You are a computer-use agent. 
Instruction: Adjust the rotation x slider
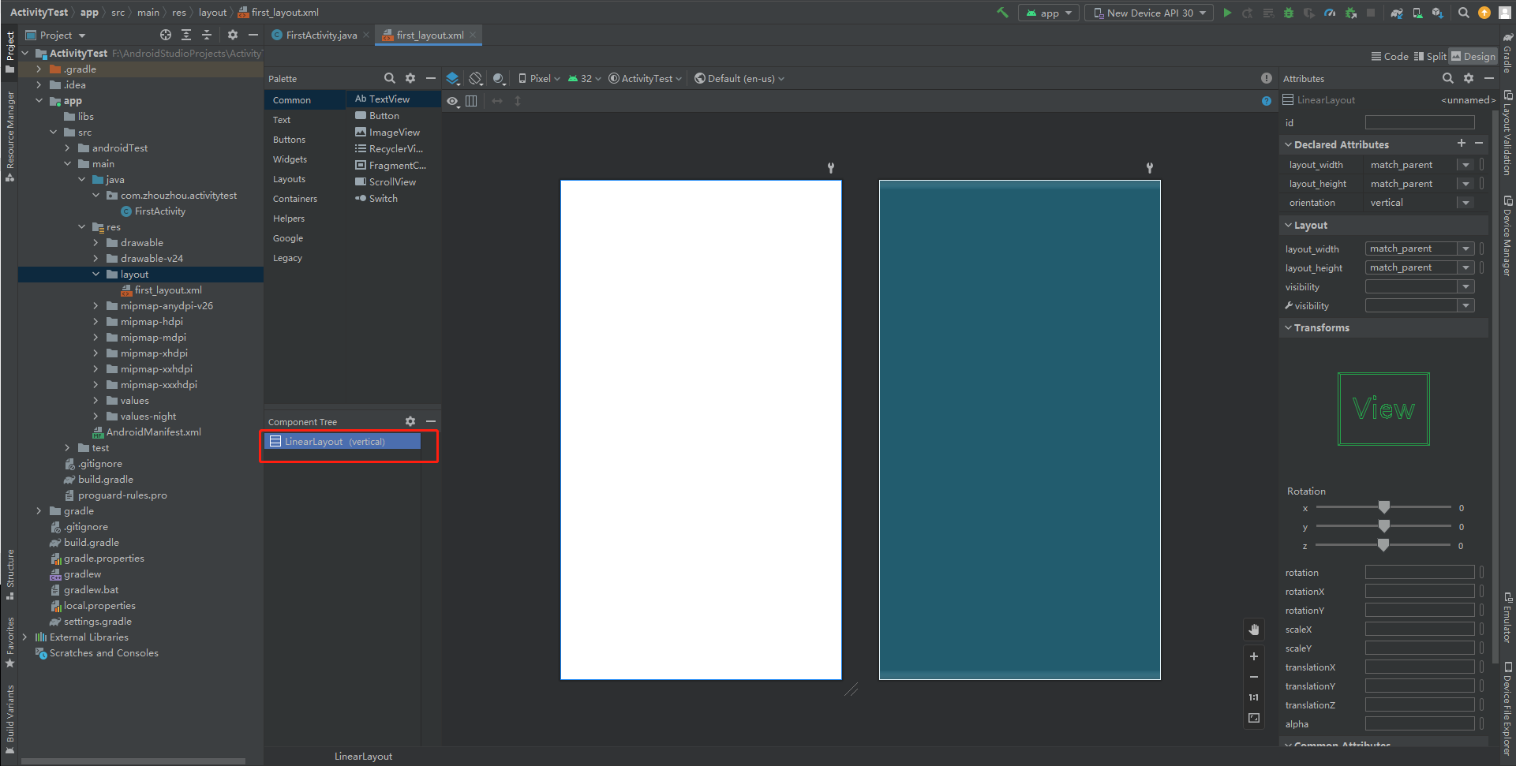1383,507
